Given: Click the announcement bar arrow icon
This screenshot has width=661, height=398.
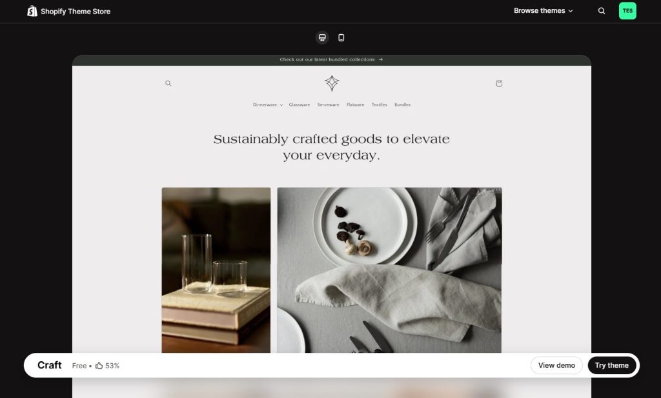Looking at the screenshot, I should point(381,59).
